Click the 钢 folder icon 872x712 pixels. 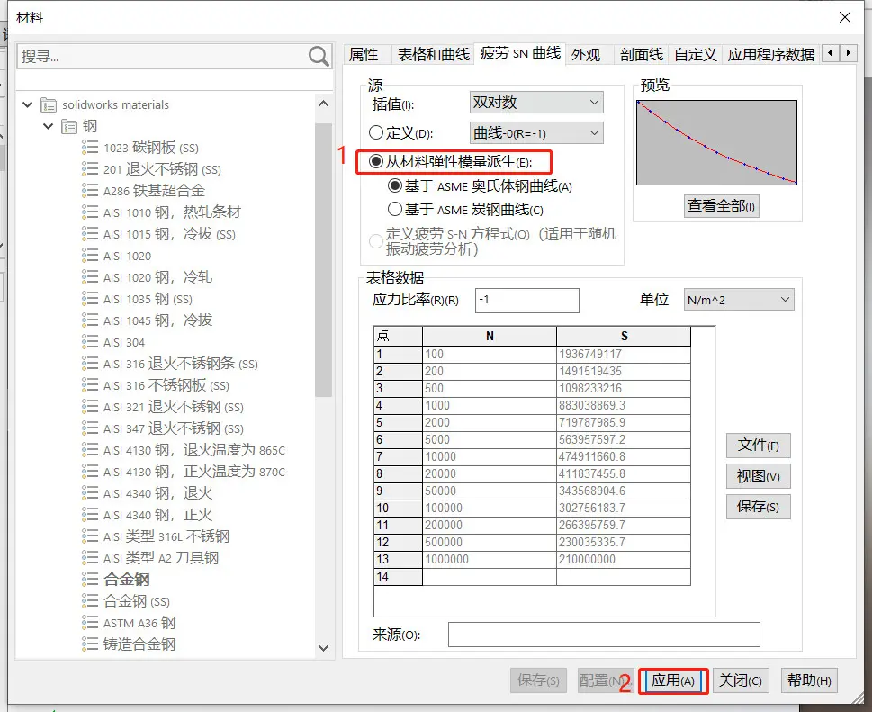69,127
